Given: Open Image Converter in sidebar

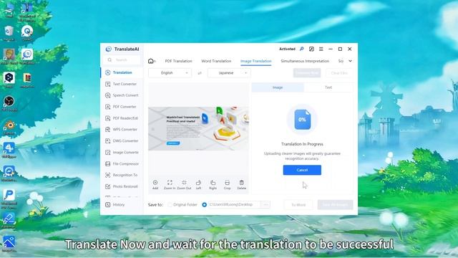Looking at the screenshot, I should click(122, 153).
